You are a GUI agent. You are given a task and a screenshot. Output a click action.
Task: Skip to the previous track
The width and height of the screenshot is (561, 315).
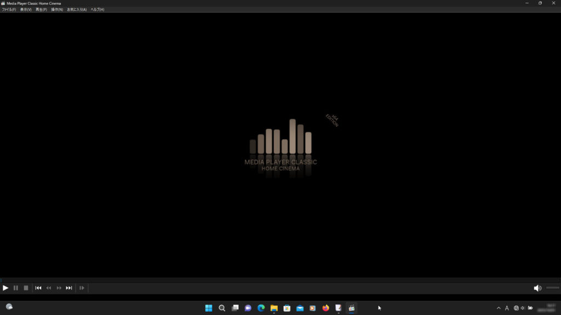(x=38, y=288)
